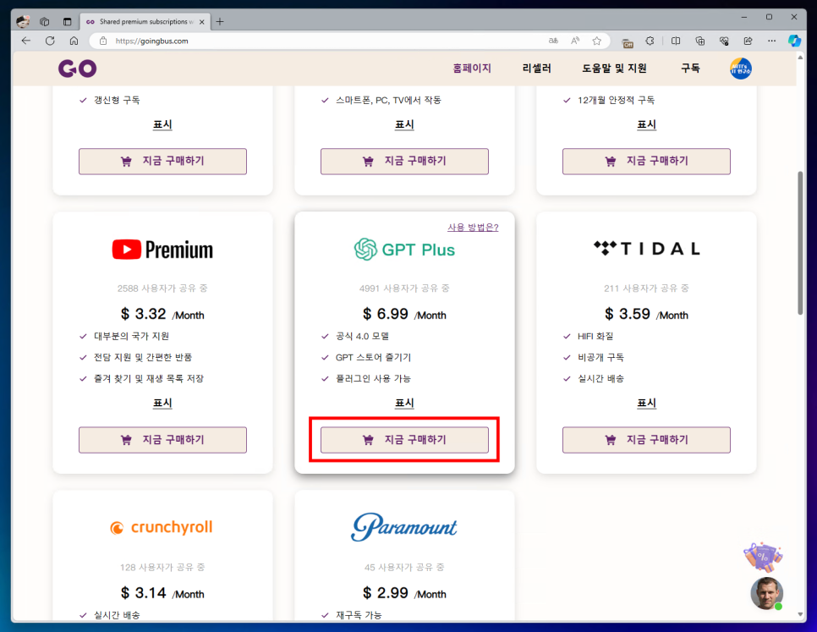
Task: Buy YouTube Premium with 지금 구매하기
Action: pos(162,440)
